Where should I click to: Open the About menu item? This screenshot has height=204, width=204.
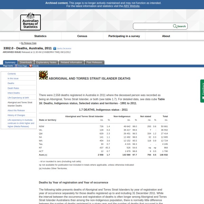click(166, 36)
